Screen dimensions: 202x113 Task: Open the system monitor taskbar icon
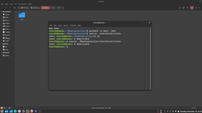coord(15,111)
